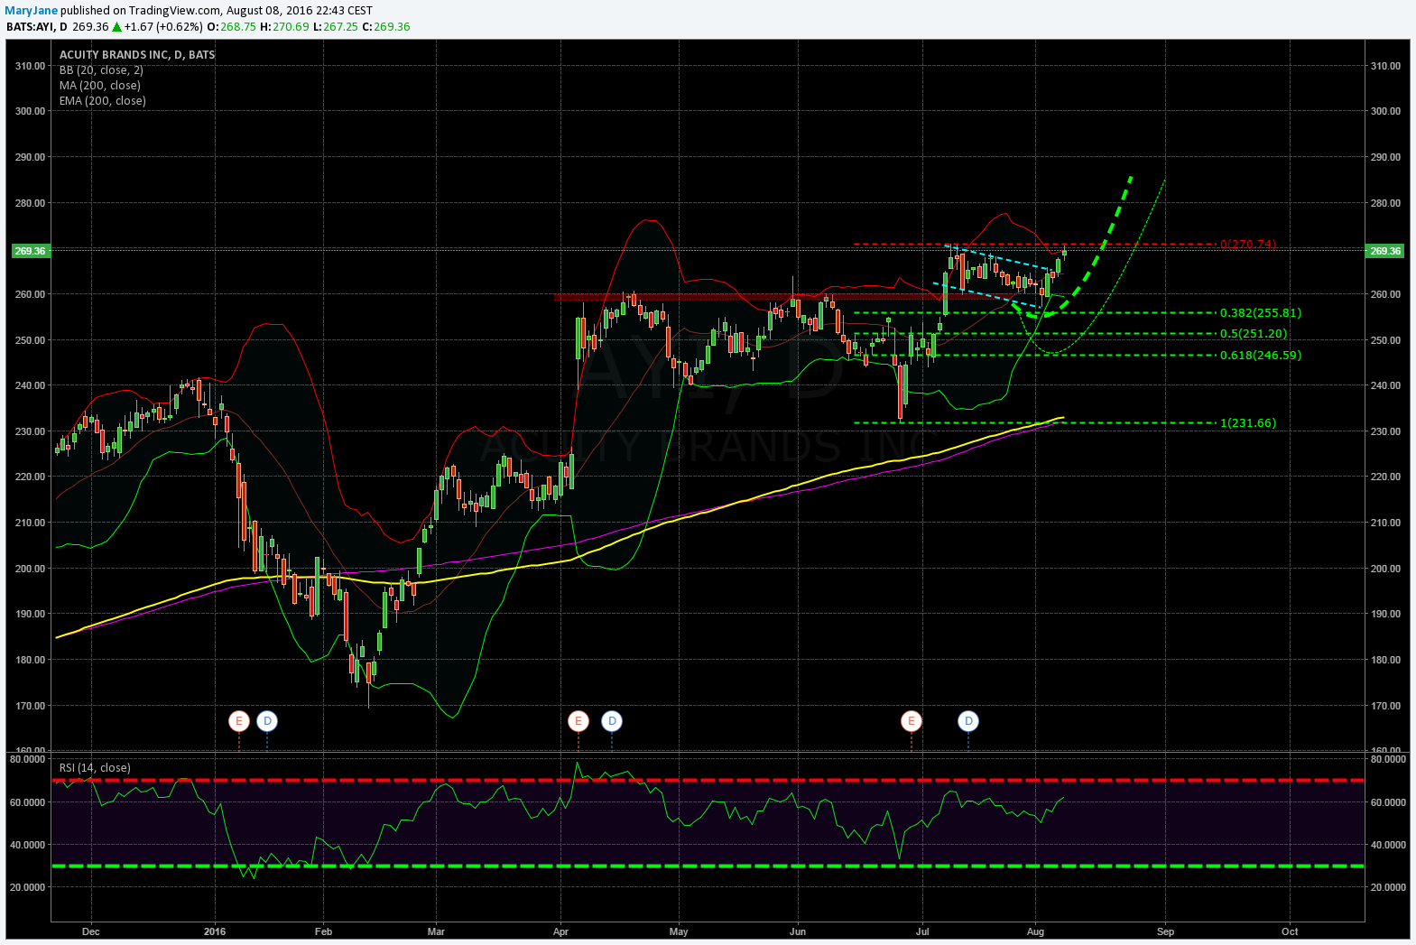Click the Oct label on the time axis
Image resolution: width=1416 pixels, height=945 pixels.
point(1291,931)
